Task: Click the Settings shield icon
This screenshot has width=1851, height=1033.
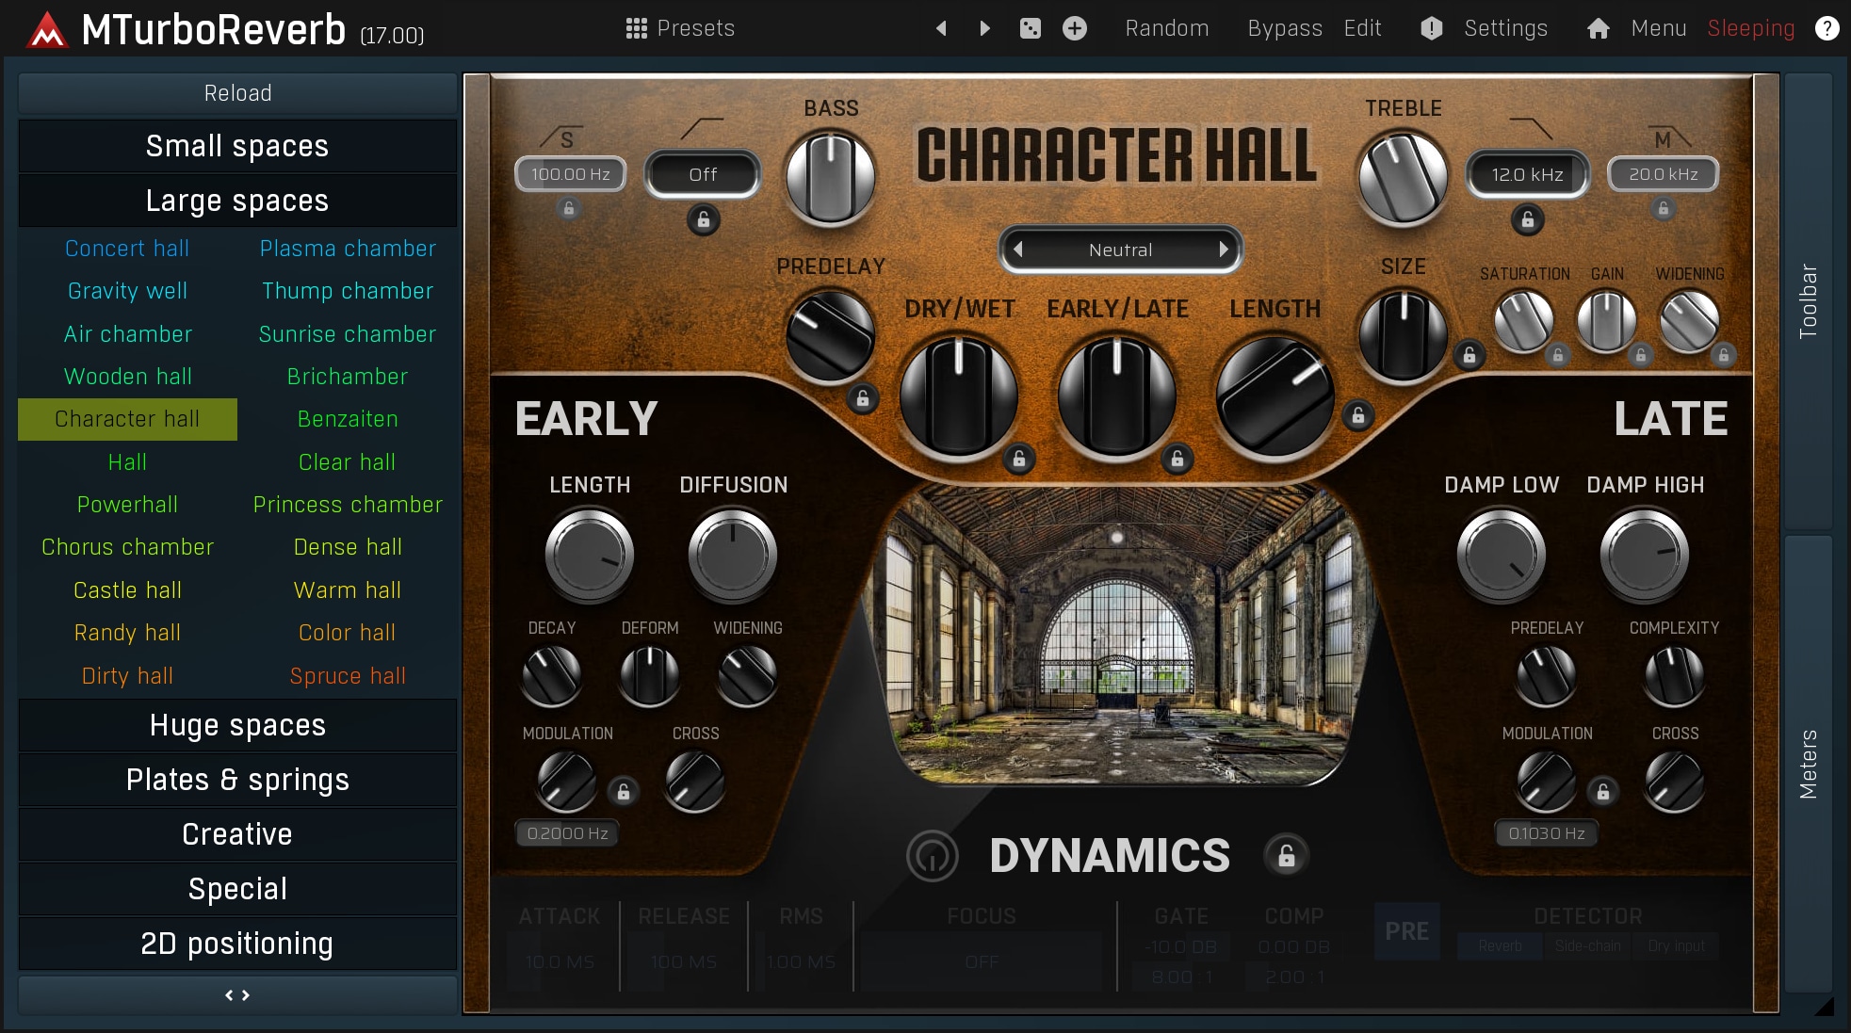Action: click(1432, 28)
